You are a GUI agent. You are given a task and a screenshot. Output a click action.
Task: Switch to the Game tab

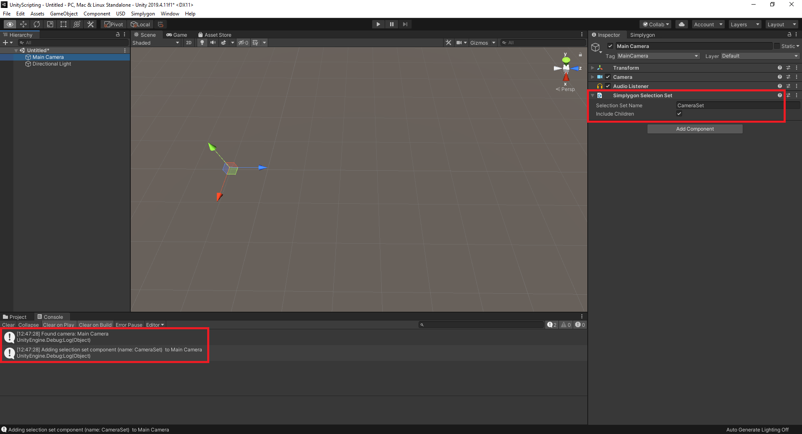[177, 35]
